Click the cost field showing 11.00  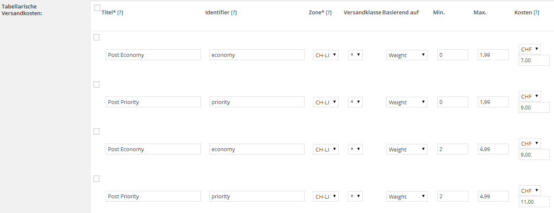(534, 202)
